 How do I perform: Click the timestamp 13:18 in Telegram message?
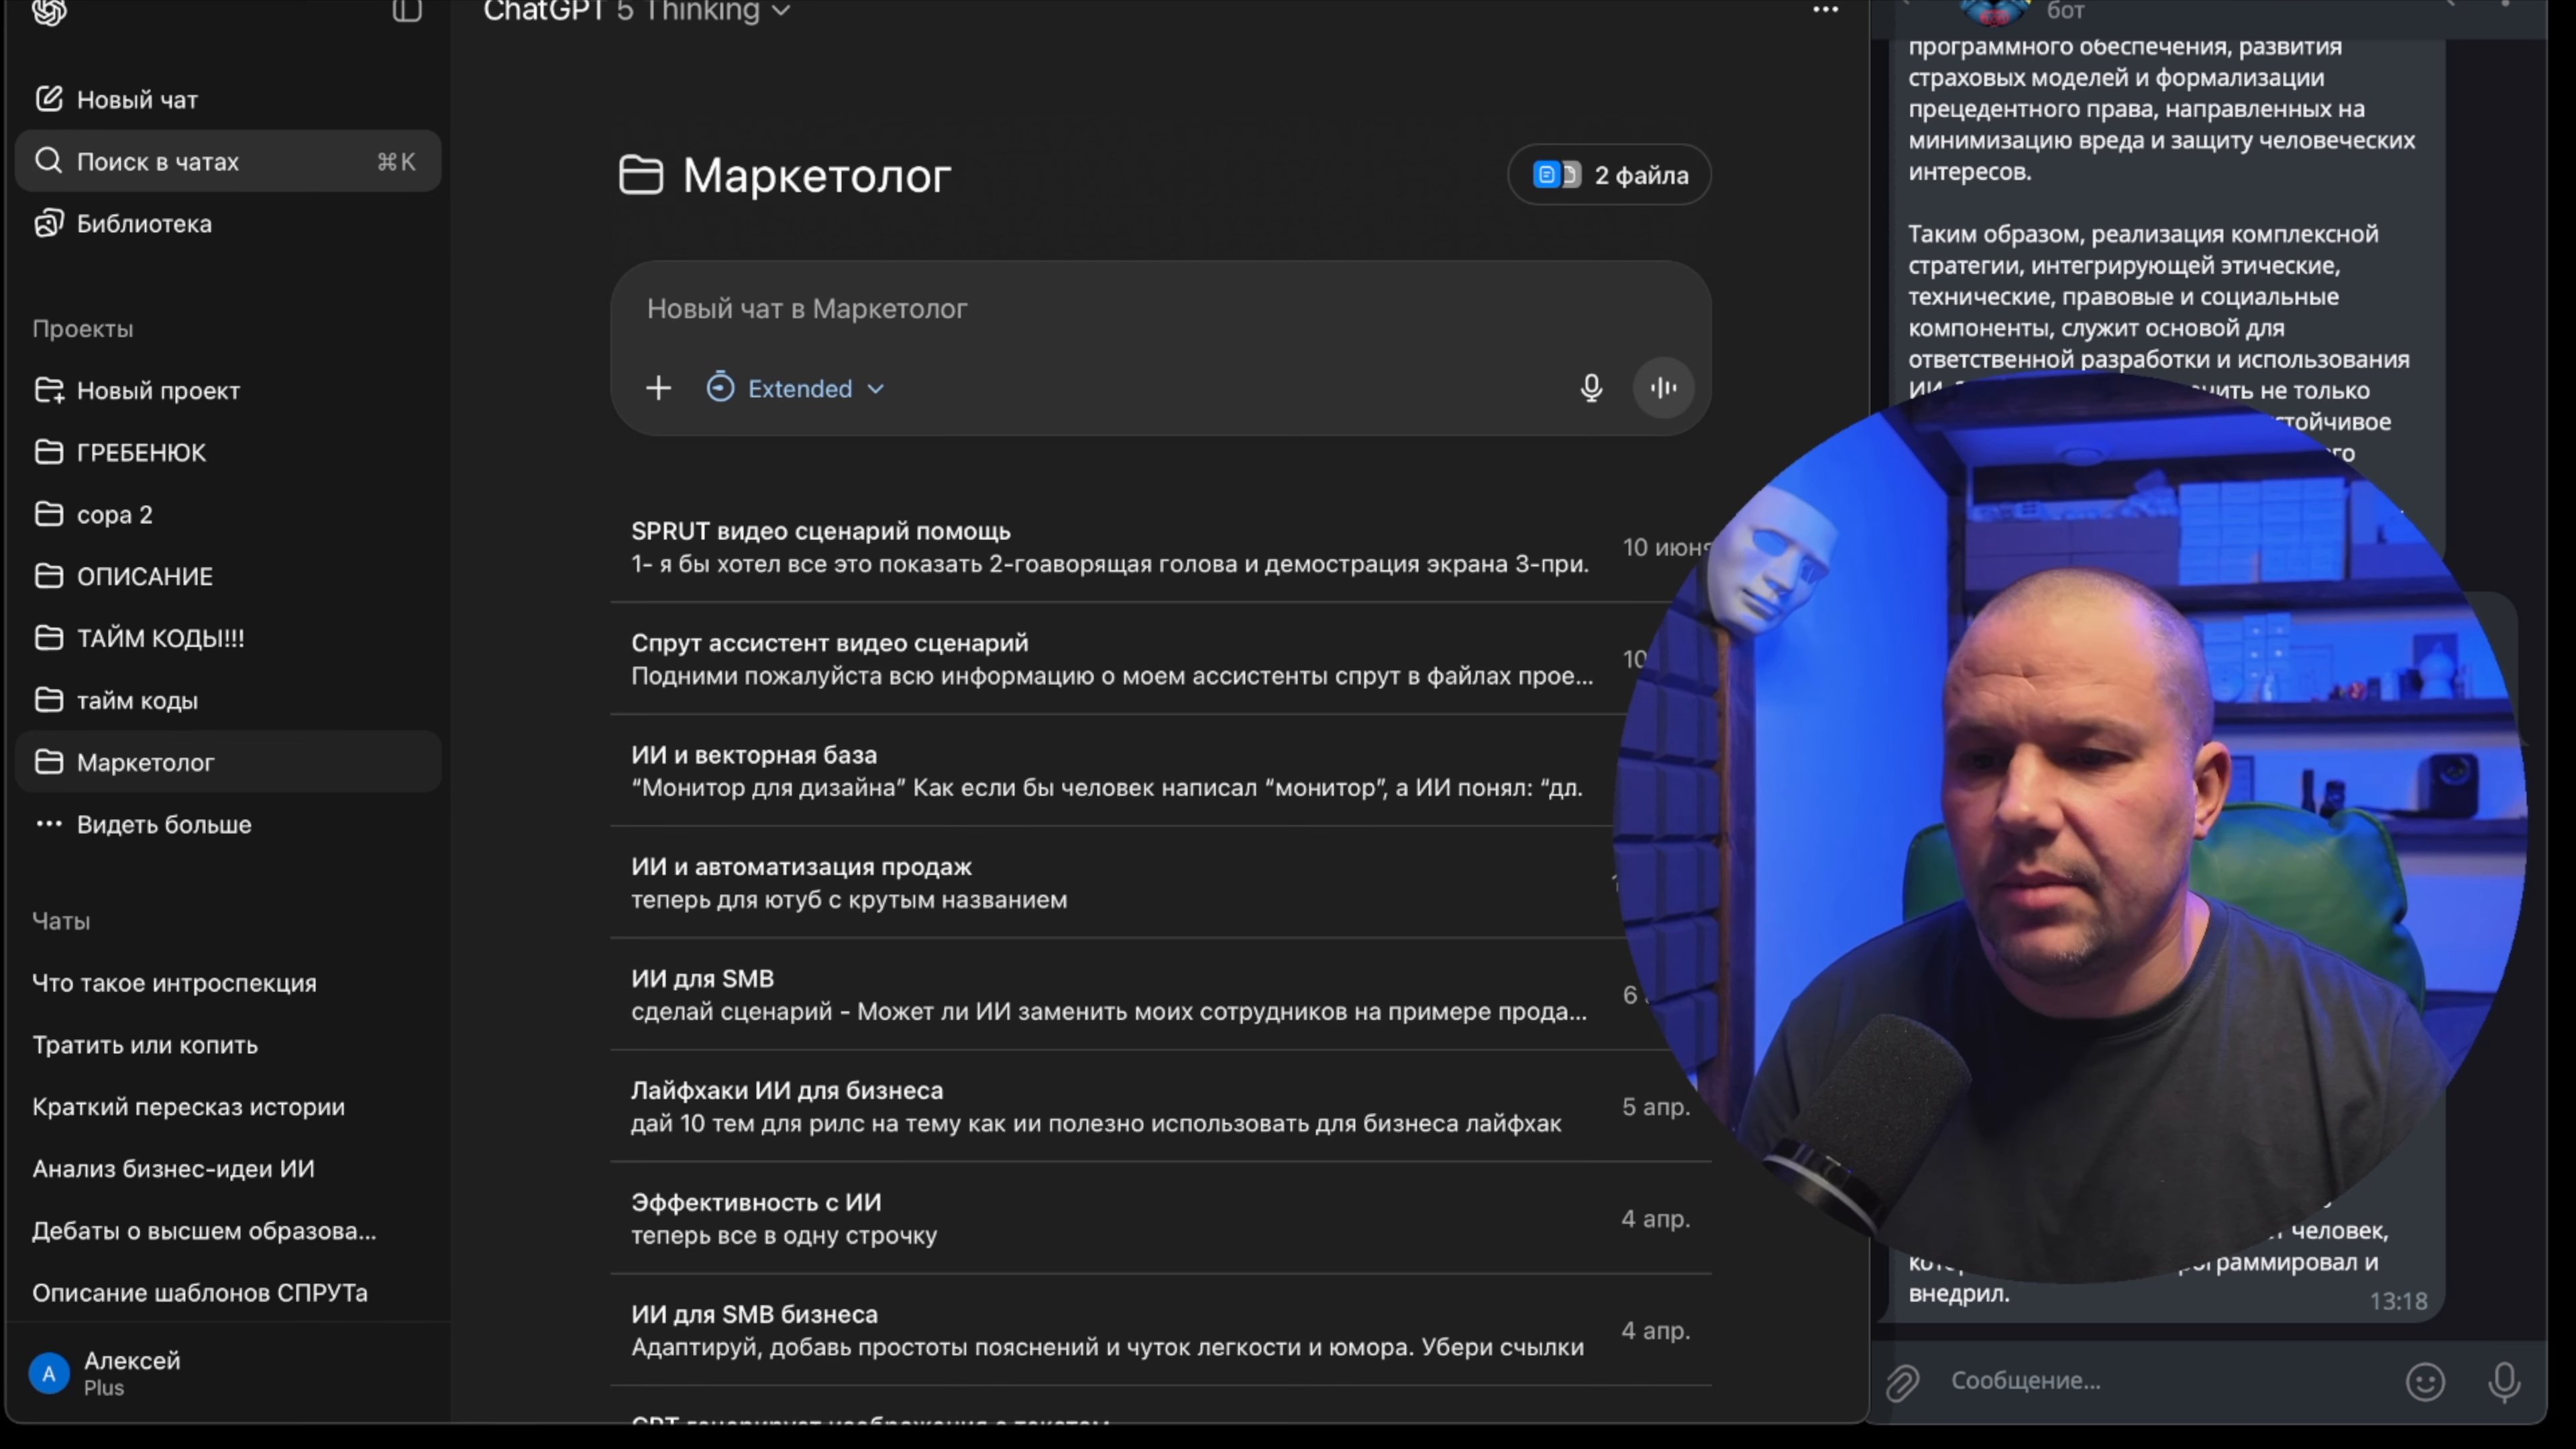[x=2398, y=1301]
